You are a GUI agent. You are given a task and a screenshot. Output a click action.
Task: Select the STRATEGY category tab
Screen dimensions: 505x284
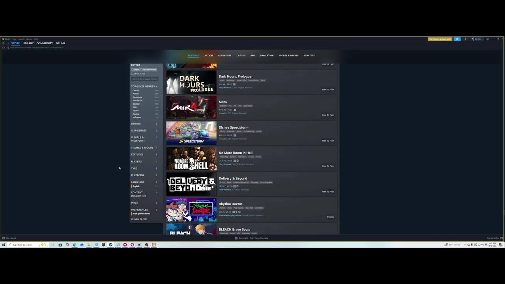pos(309,56)
